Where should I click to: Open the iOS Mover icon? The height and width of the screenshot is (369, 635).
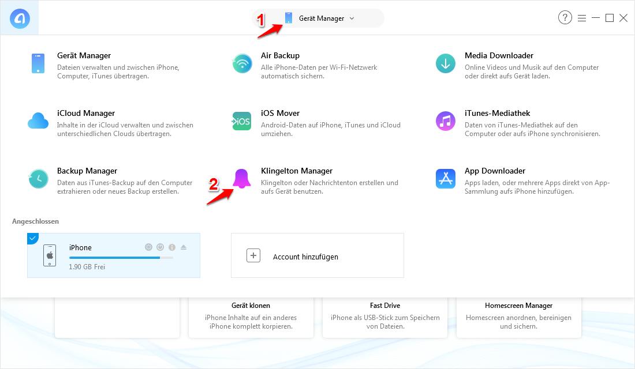click(x=242, y=121)
